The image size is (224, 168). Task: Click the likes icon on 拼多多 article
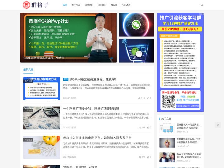(148, 157)
